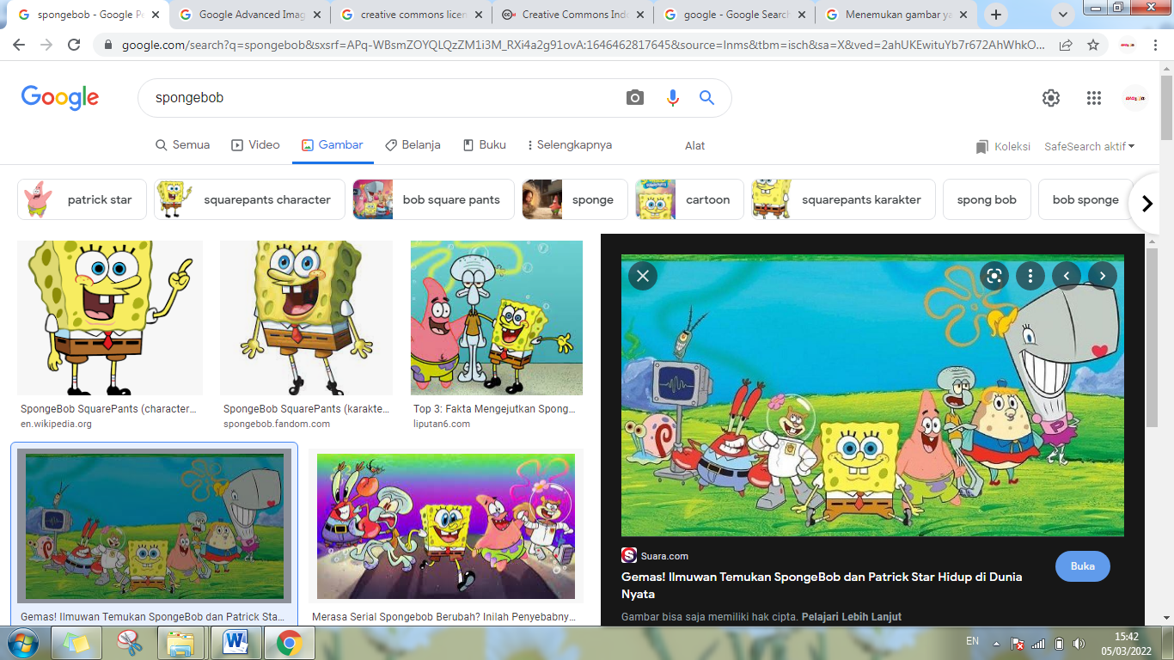The image size is (1174, 660).
Task: Select squarepants character chip
Action: tap(249, 199)
